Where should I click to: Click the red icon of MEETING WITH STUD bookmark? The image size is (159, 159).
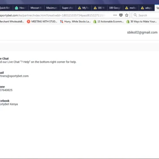pos(29,22)
